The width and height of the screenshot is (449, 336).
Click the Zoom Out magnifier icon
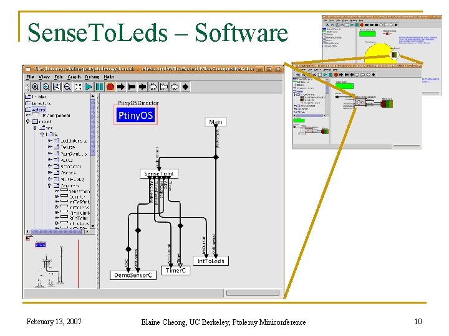pos(67,86)
